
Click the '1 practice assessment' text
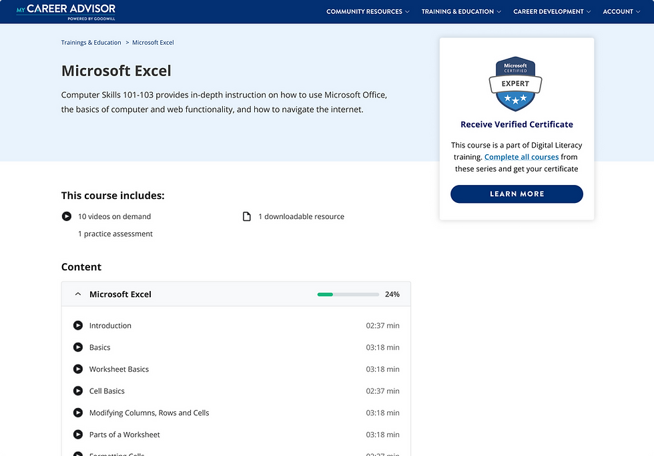click(115, 234)
